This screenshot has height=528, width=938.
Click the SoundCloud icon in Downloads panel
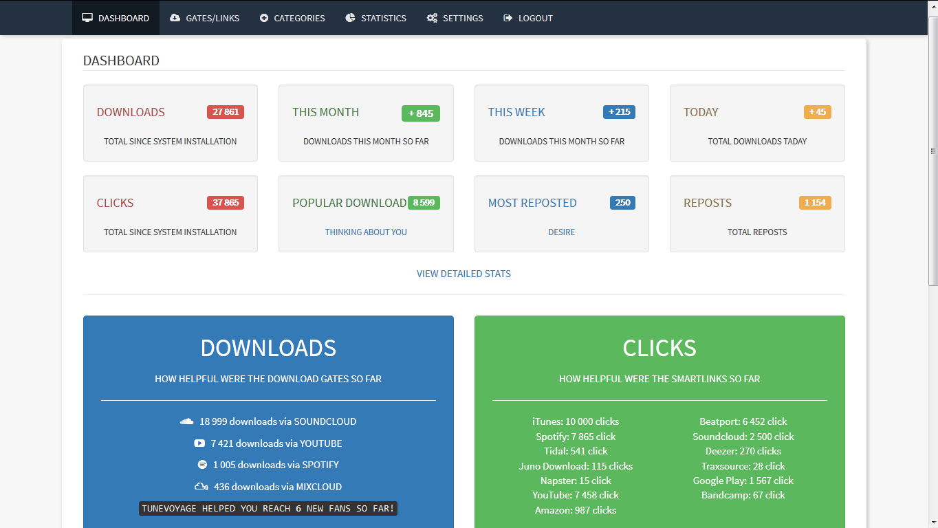[186, 421]
